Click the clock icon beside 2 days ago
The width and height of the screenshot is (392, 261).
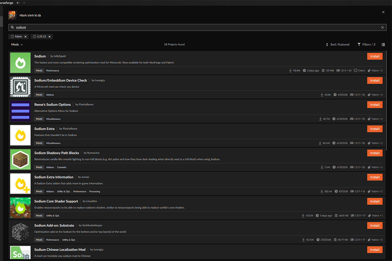pyautogui.click(x=304, y=70)
